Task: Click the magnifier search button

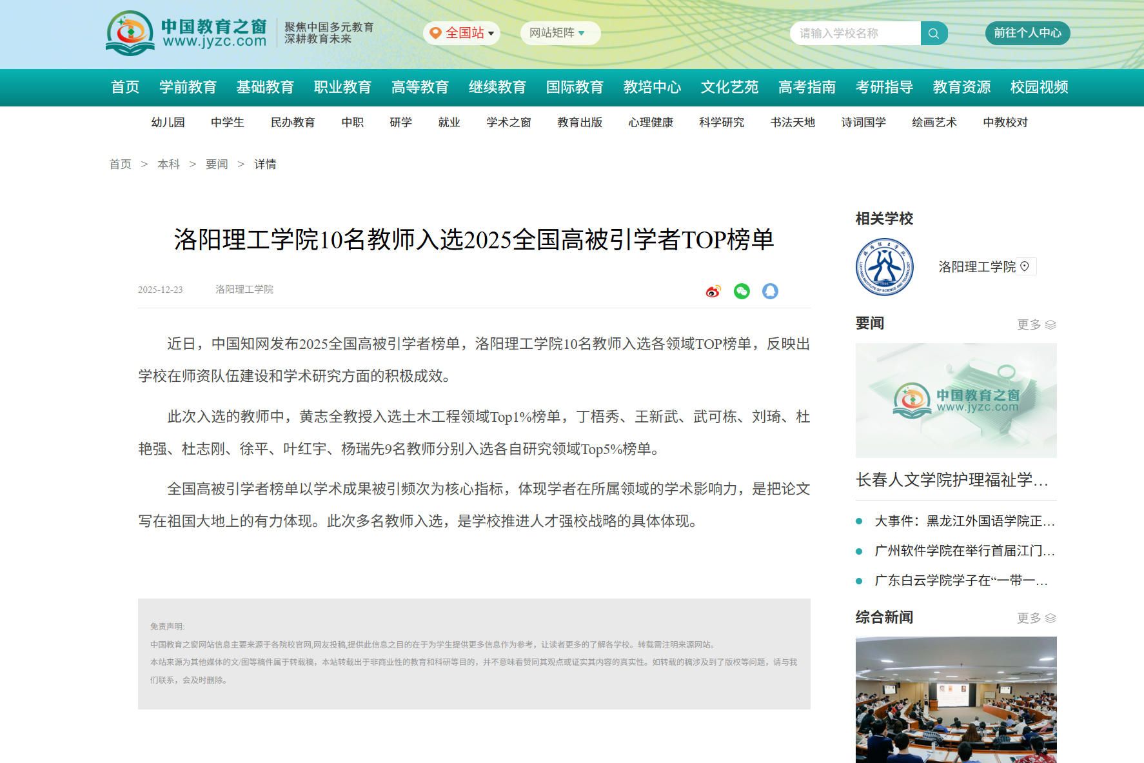Action: tap(934, 34)
